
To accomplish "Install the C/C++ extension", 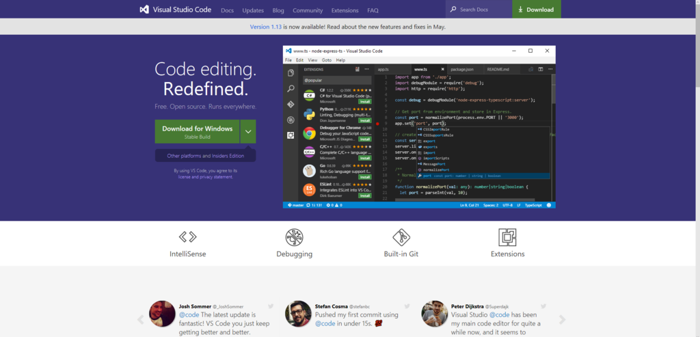I will click(x=365, y=158).
